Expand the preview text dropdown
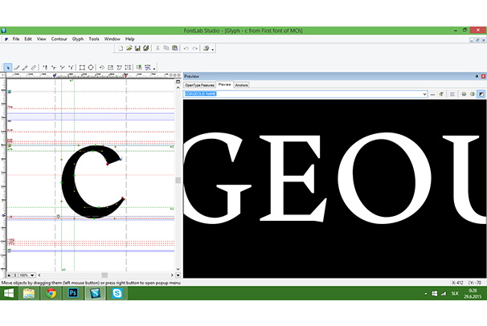Image resolution: width=487 pixels, height=326 pixels. [x=424, y=94]
